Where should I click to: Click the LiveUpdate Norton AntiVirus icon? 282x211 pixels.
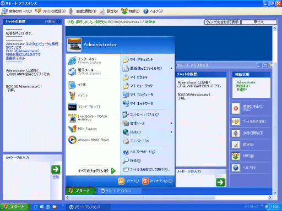72,118
